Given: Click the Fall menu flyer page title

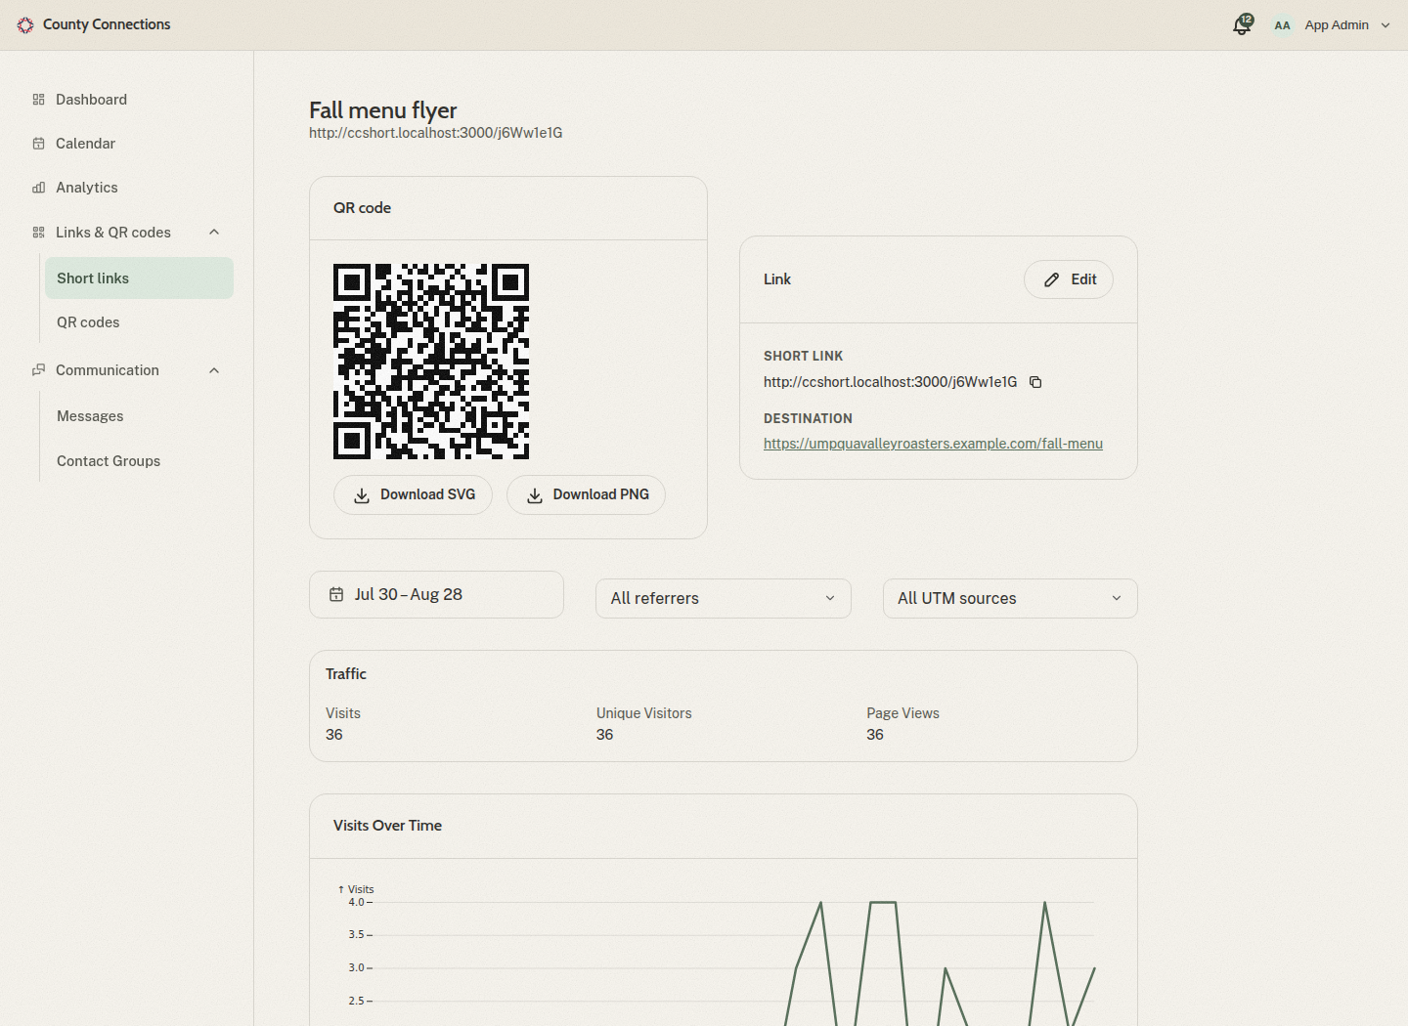Looking at the screenshot, I should pos(383,109).
